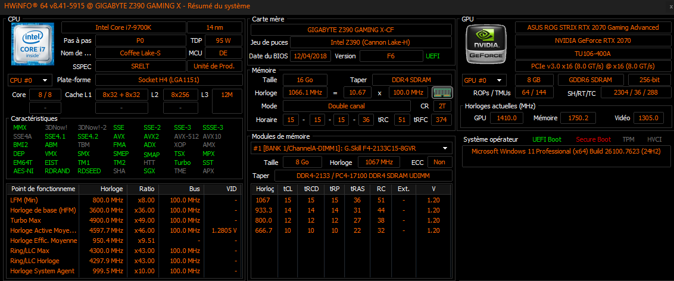Select the Horloge de base (HFM) row
674x281 pixels.
click(x=124, y=210)
